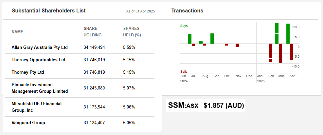Click the red sell bar above Nov
The width and height of the screenshot is (323, 135).
coord(237,46)
